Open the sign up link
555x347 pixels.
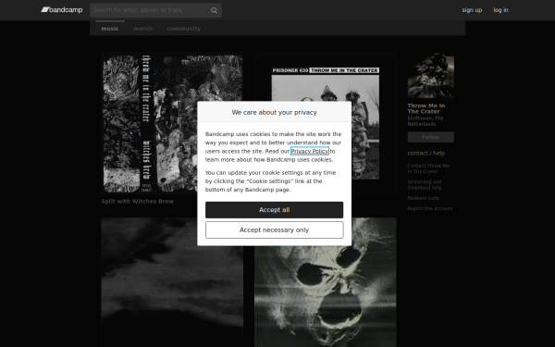point(472,10)
